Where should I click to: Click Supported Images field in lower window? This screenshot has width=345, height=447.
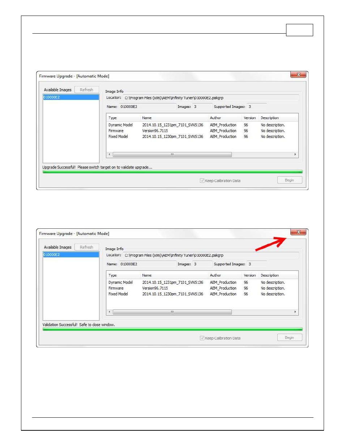point(257,264)
